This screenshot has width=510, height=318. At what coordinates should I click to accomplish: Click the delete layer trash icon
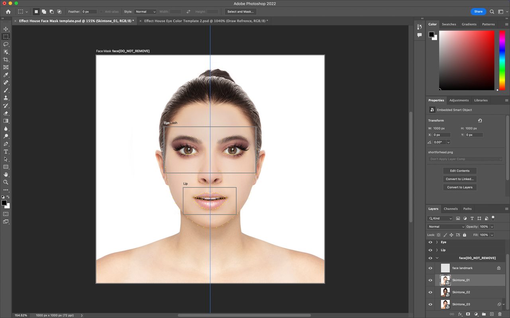tap(500, 314)
